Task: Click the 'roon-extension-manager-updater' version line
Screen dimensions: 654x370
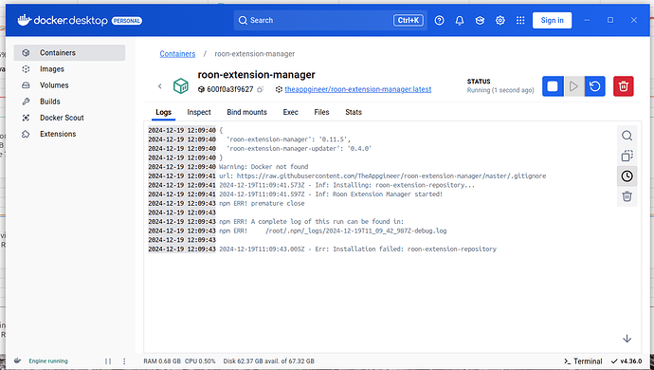Action: point(300,148)
